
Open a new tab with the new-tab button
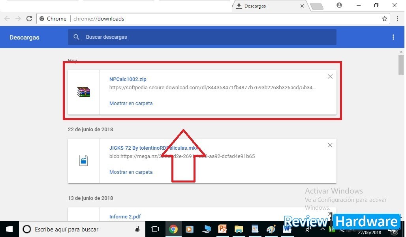(x=316, y=6)
